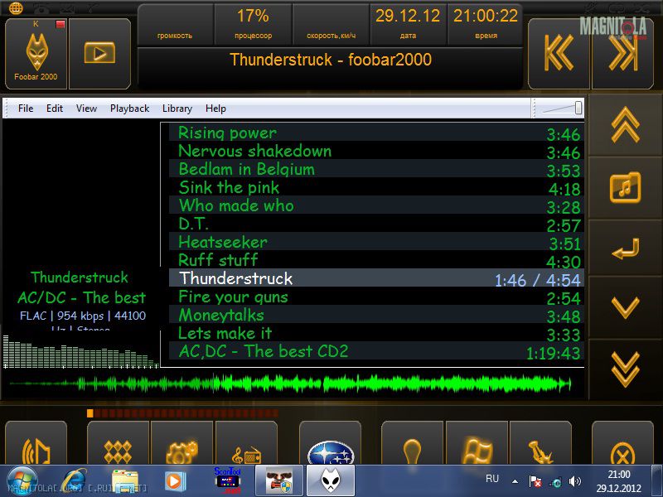The image size is (663, 497).
Task: Click the globe icon in top-left corner
Action: point(16,7)
